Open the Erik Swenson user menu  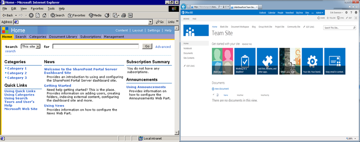click(x=337, y=13)
